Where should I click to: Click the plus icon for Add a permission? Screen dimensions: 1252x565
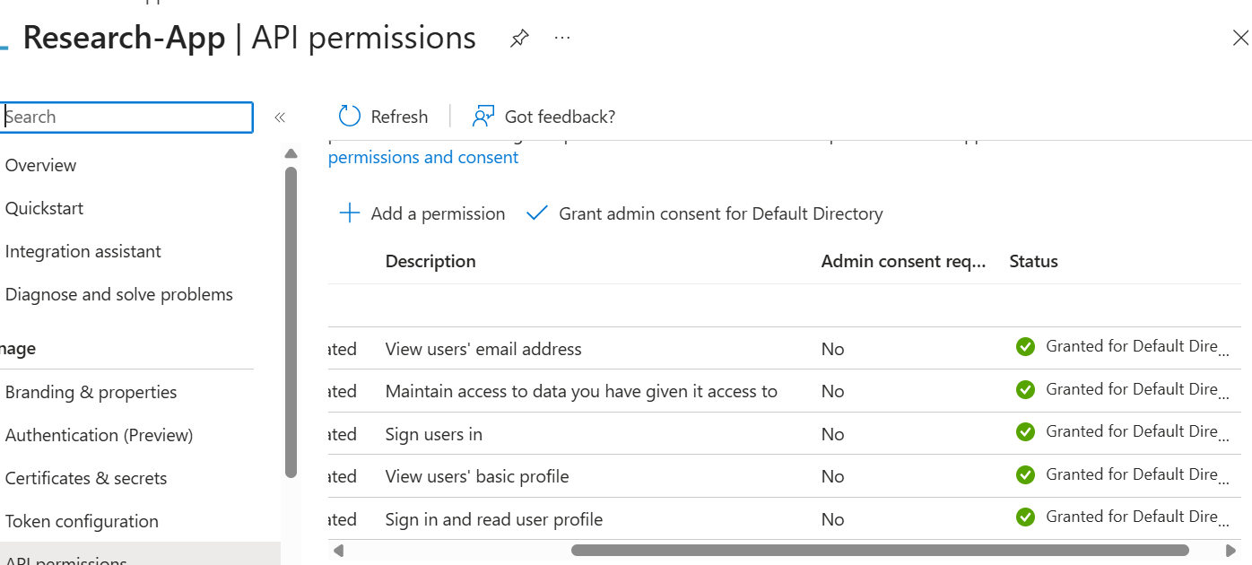(x=349, y=213)
